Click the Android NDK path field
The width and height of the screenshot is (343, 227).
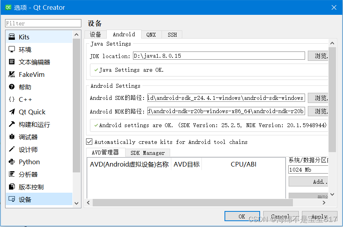pyautogui.click(x=226, y=111)
